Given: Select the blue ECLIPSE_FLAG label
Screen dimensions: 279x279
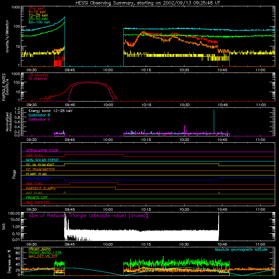Looking at the screenshot, I should point(38,179).
